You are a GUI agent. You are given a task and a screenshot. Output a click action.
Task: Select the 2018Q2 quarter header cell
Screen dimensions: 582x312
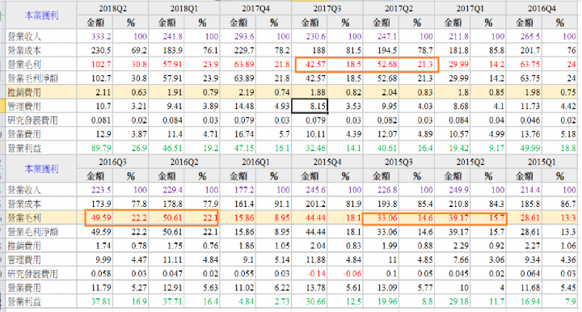click(112, 8)
